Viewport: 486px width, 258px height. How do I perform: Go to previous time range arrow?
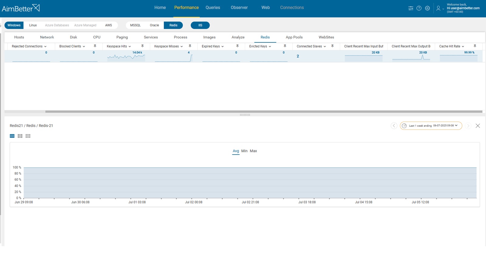click(394, 126)
